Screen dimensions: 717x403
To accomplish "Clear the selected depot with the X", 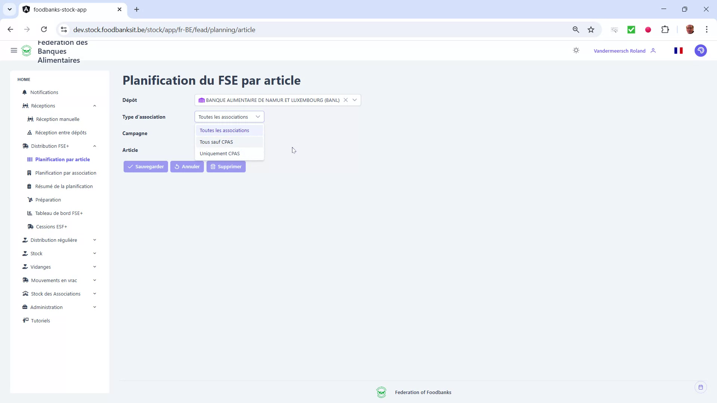I will tap(345, 100).
